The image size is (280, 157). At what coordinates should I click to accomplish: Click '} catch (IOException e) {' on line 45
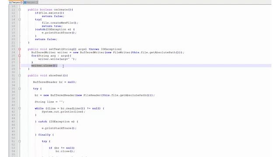click(x=56, y=122)
